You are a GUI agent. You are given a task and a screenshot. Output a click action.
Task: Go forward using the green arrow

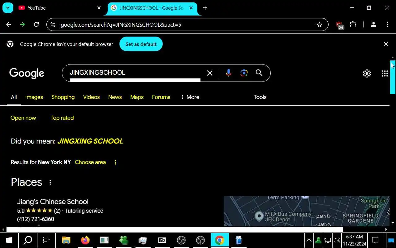click(22, 24)
